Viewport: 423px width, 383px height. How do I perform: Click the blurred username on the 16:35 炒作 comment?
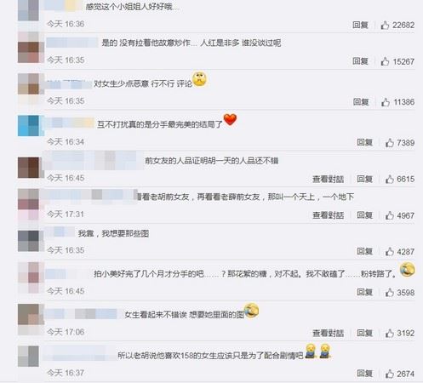coord(72,43)
